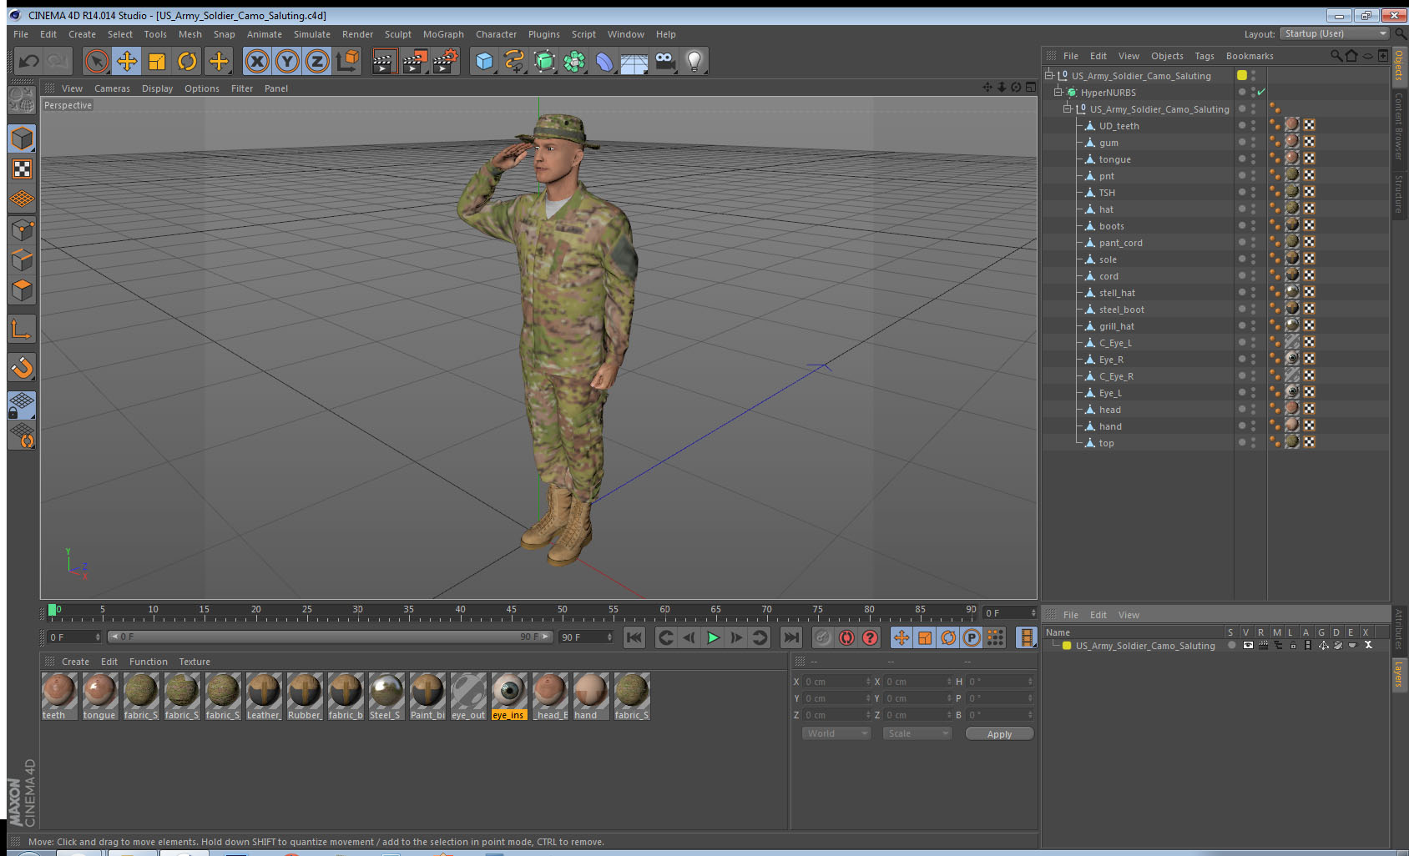The height and width of the screenshot is (856, 1409).
Task: Open the floor environment objects icon
Action: (634, 61)
